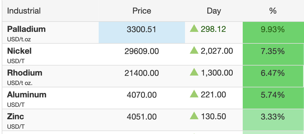Select the Aluminum commodity name

click(x=27, y=94)
